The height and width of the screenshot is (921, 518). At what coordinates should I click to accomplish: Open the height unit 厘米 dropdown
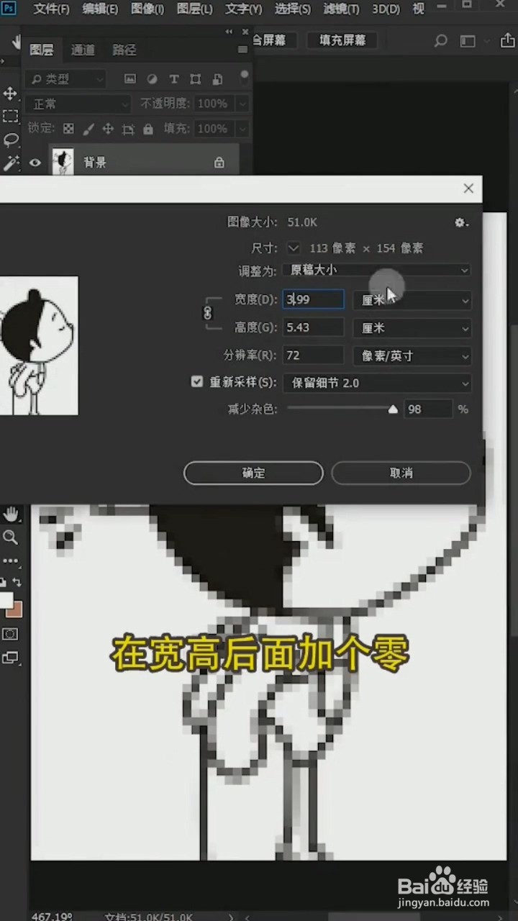(x=412, y=328)
